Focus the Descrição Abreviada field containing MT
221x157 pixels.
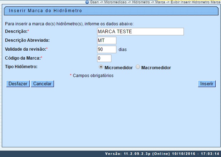107,41
